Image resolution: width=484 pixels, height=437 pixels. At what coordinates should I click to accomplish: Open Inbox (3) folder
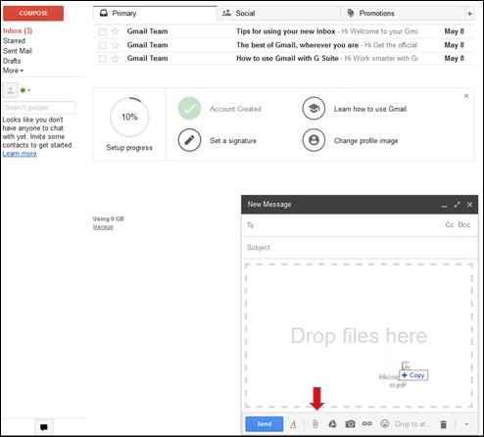[x=18, y=30]
